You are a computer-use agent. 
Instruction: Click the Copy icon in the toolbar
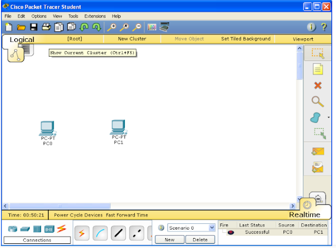click(59, 27)
